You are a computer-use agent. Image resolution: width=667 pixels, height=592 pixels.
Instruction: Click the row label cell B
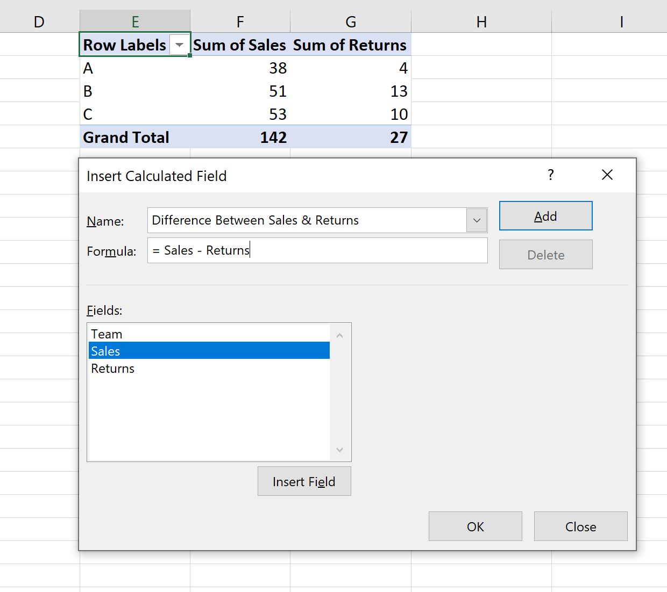(135, 91)
